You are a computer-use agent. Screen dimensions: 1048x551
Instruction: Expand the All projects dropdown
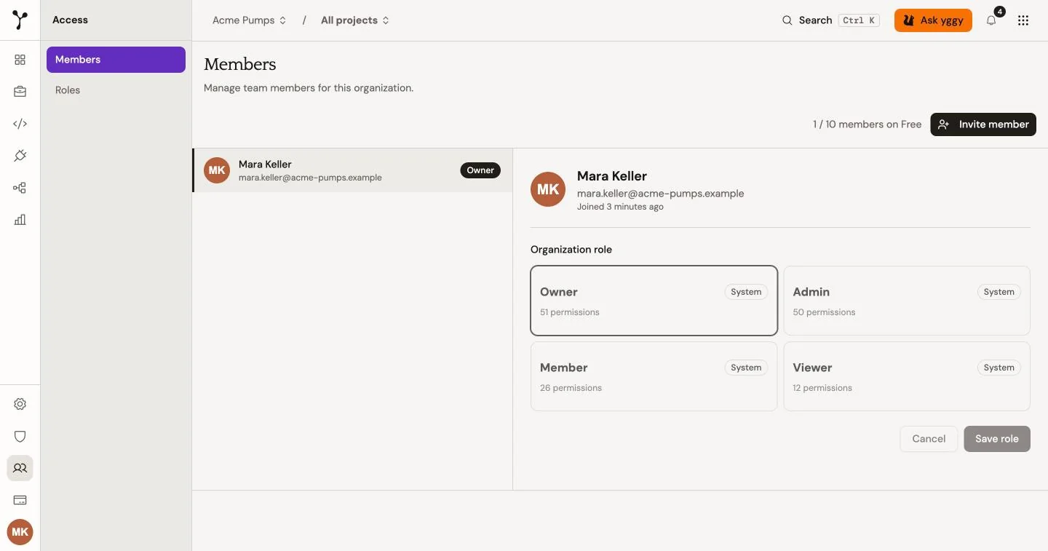click(355, 20)
